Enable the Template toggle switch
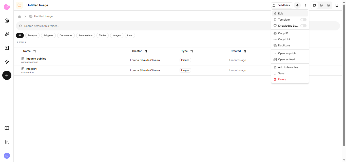This screenshot has height=162, width=346. (x=303, y=20)
